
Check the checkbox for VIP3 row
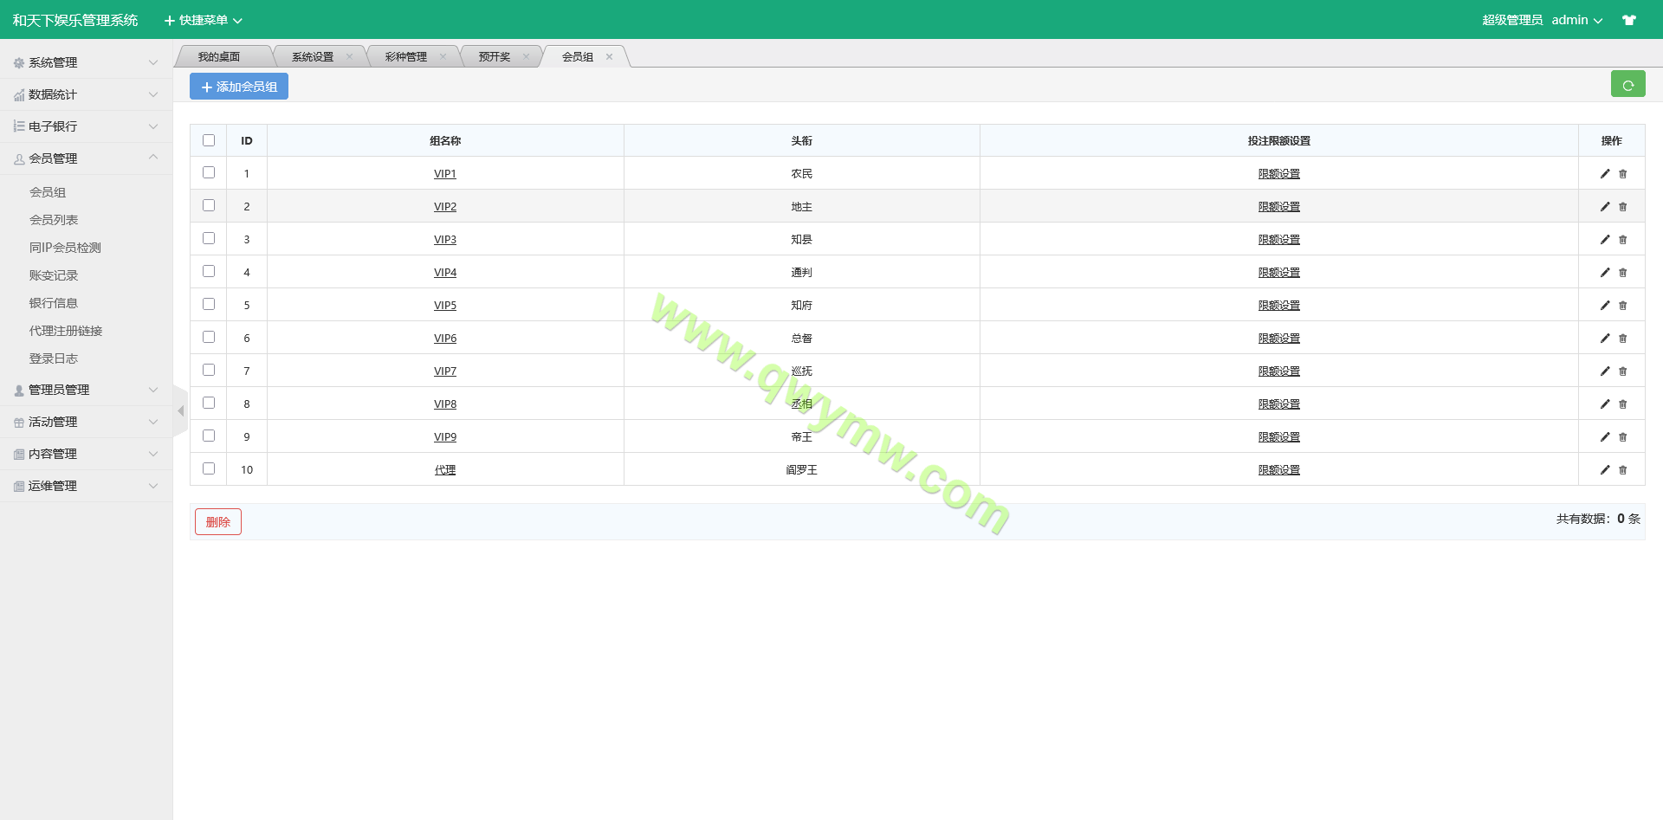click(x=209, y=238)
